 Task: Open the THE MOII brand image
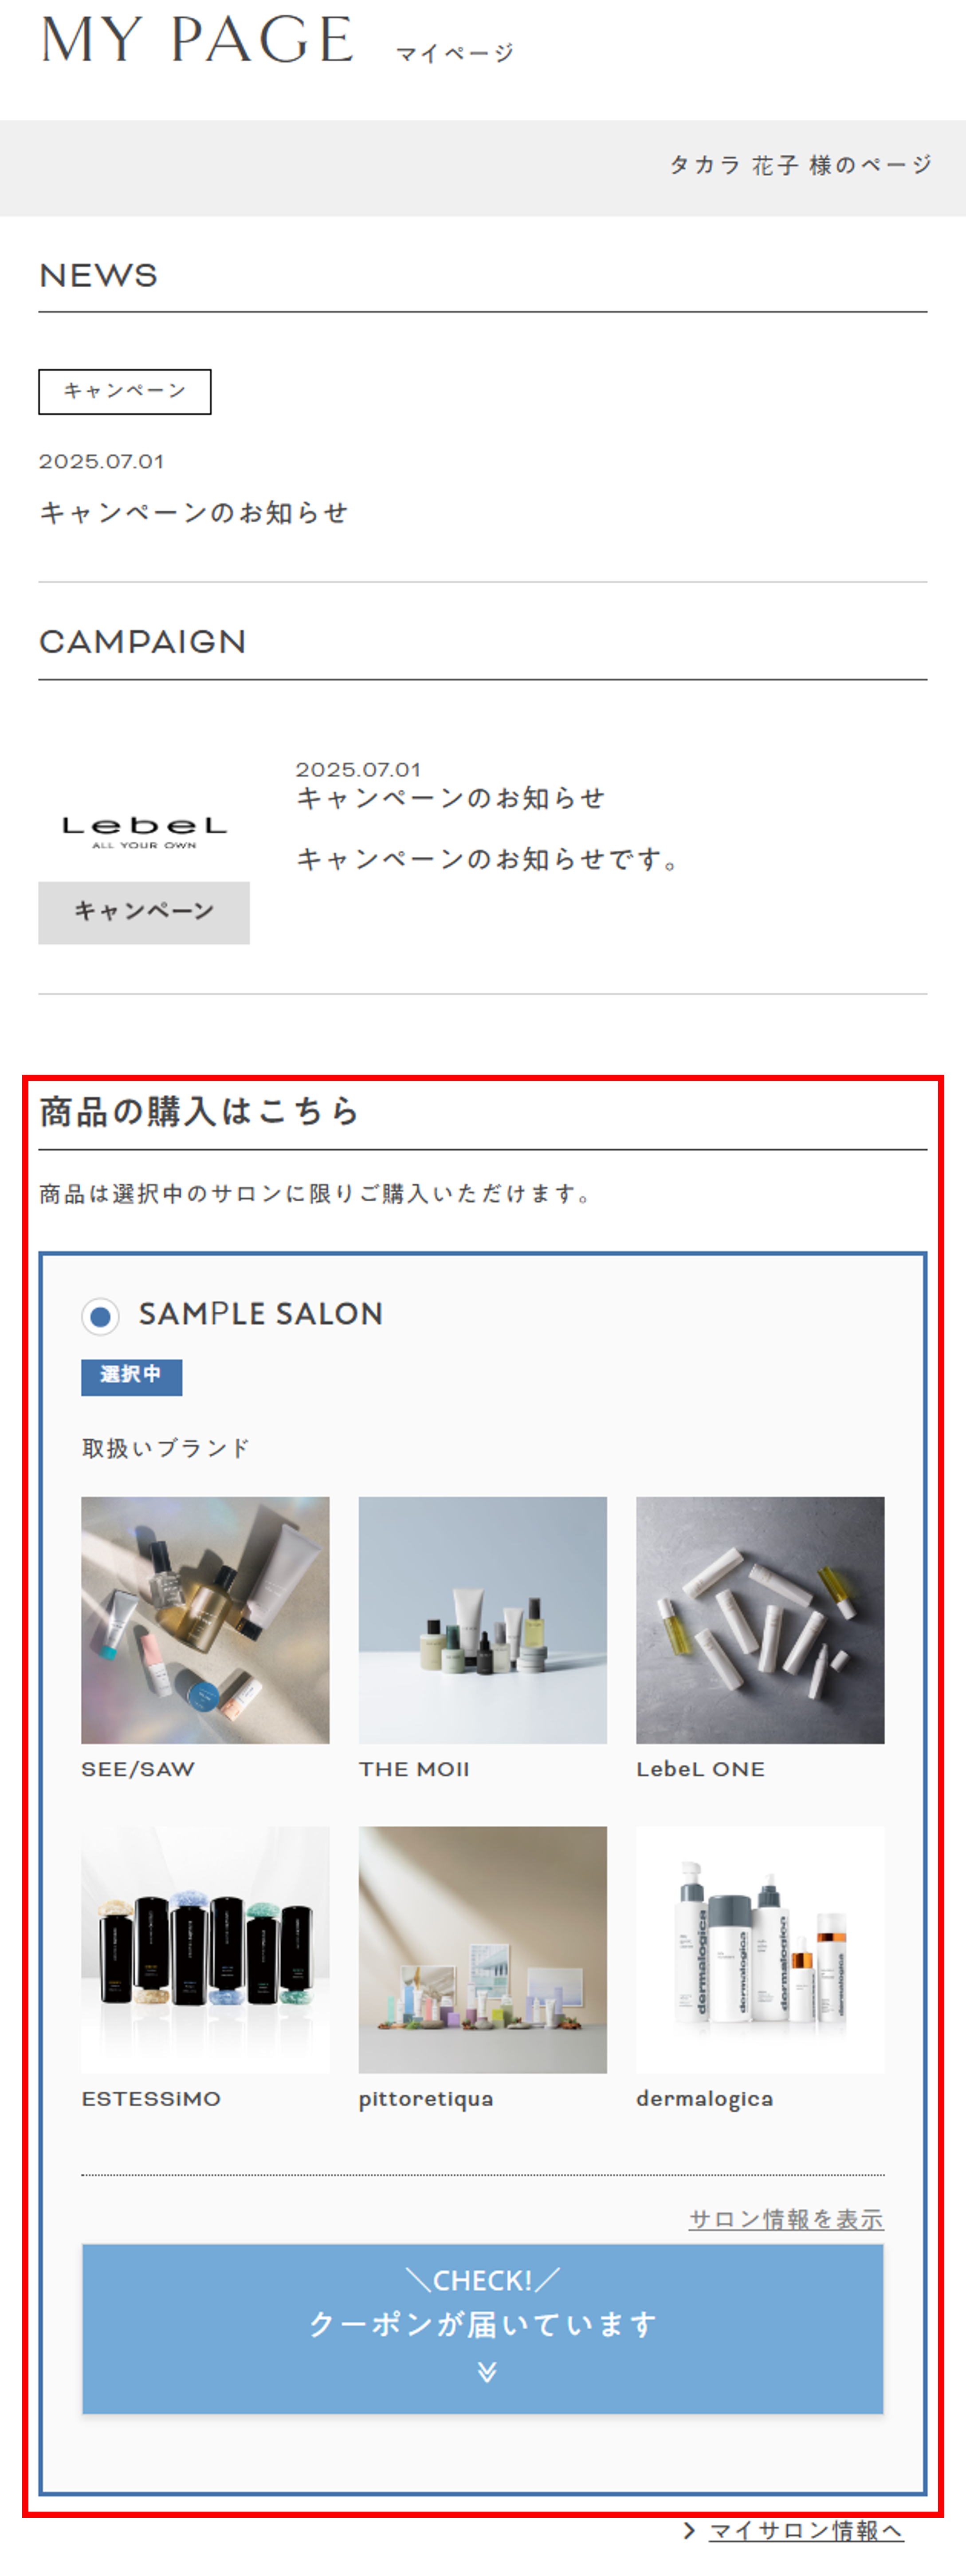(x=483, y=1620)
